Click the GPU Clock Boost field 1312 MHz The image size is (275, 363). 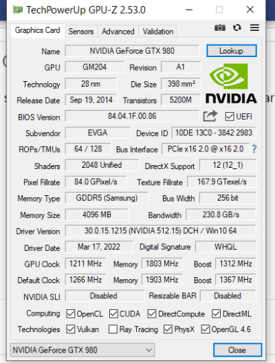click(236, 263)
